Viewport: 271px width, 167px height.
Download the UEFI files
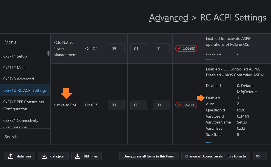(x=87, y=156)
